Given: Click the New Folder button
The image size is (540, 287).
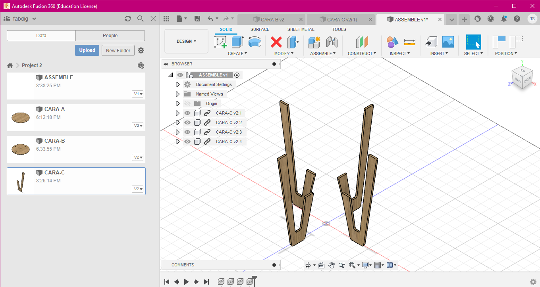Looking at the screenshot, I should (x=118, y=50).
